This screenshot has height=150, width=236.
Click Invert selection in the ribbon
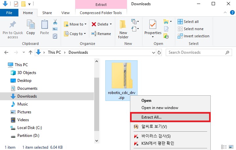[193, 36]
